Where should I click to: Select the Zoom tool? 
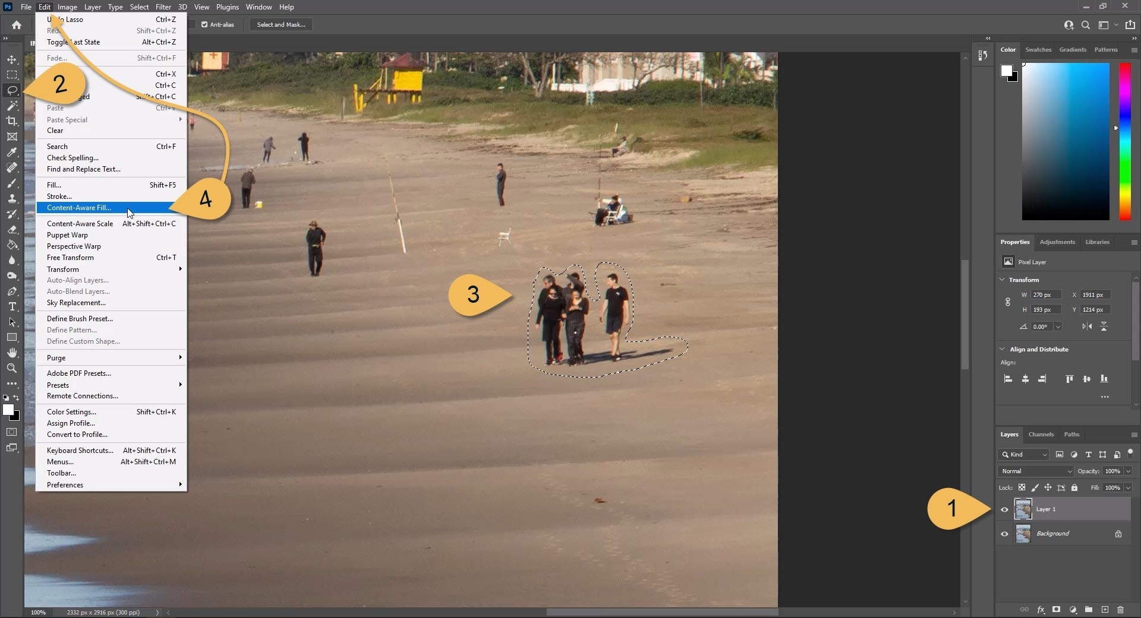click(12, 368)
